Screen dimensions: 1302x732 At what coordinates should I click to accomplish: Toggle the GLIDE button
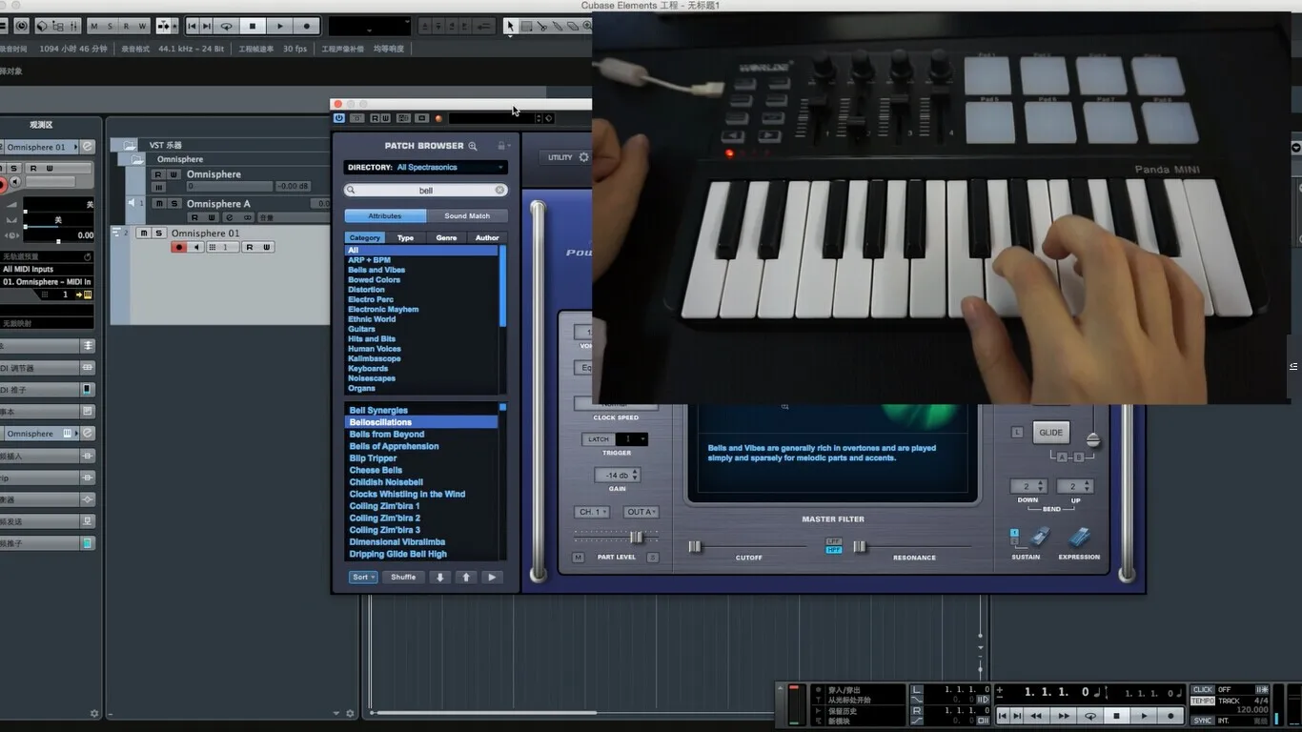(x=1050, y=432)
